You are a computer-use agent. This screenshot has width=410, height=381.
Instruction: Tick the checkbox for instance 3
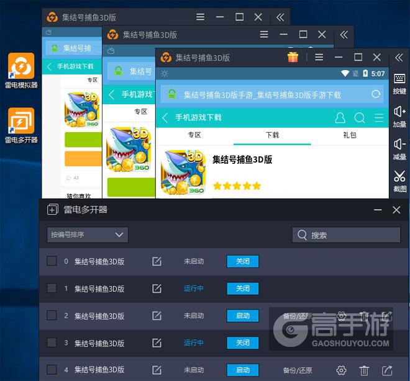[52, 343]
